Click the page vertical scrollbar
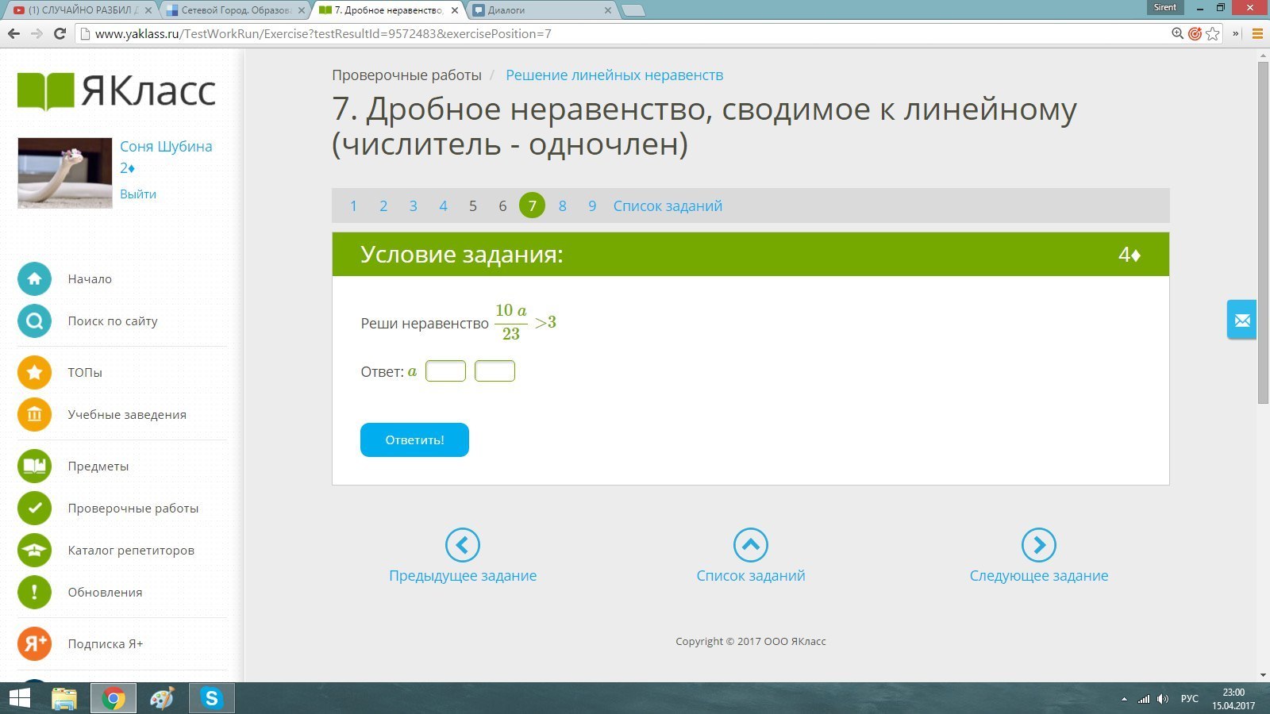This screenshot has width=1270, height=714. point(1263,232)
